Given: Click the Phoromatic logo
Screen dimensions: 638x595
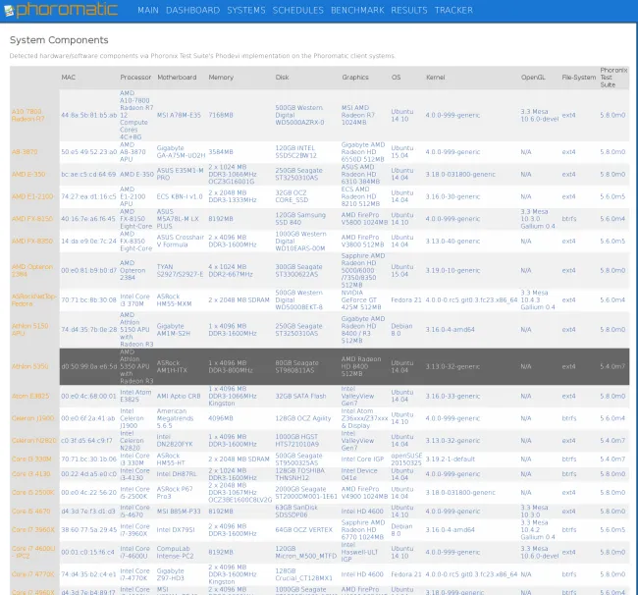Looking at the screenshot, I should coord(61,10).
